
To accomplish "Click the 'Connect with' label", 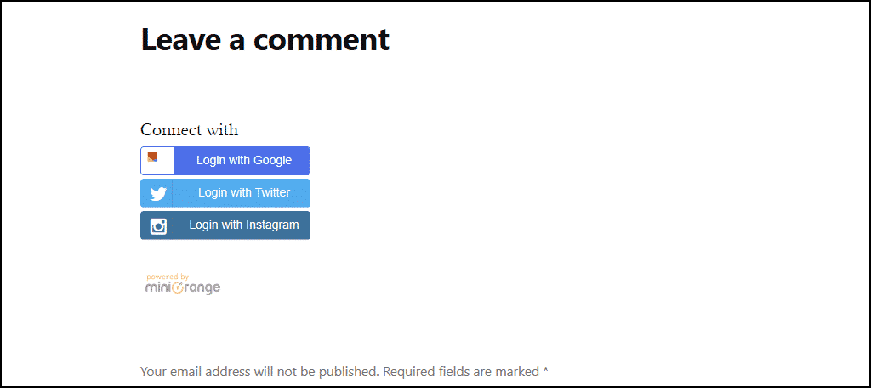I will [190, 130].
